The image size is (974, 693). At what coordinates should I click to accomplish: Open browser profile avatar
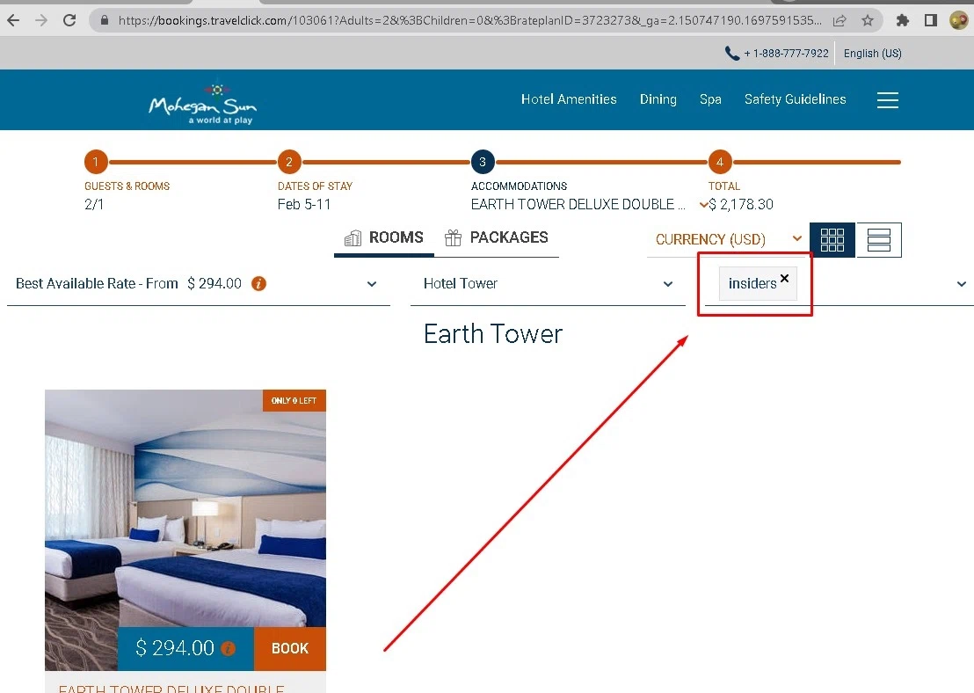(958, 20)
